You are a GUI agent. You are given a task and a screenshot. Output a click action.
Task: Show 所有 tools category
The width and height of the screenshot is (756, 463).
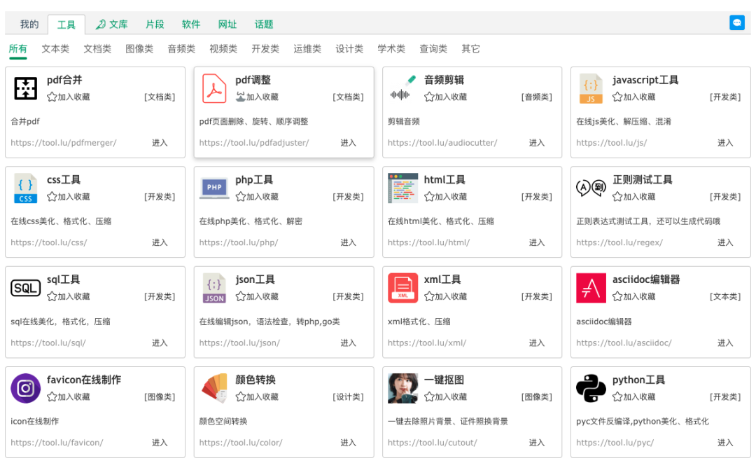17,49
